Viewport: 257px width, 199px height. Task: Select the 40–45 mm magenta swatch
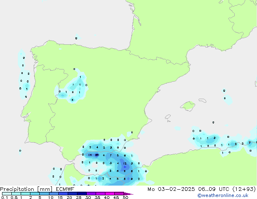click(110, 194)
